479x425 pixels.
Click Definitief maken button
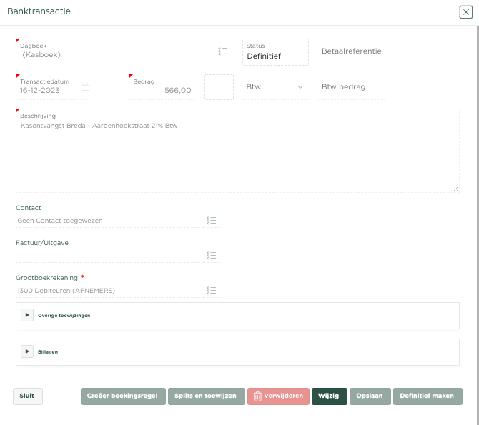[x=428, y=396]
